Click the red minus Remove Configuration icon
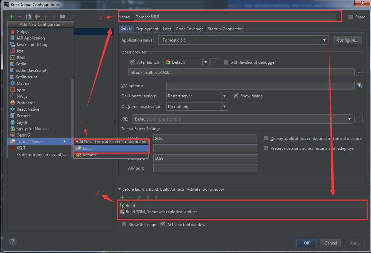371x253 pixels. click(x=20, y=17)
